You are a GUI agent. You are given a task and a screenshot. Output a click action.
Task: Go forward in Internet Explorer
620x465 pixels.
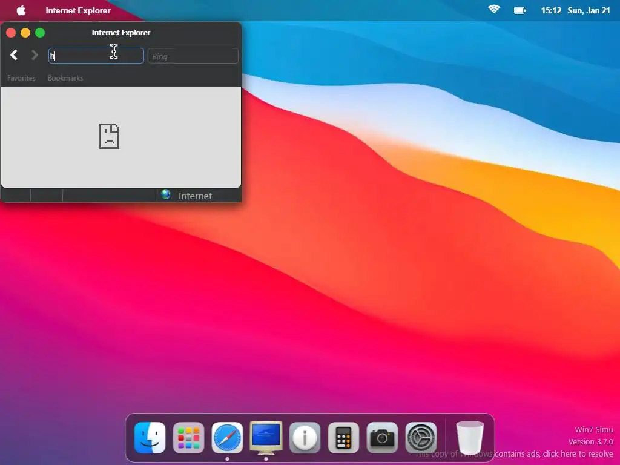tap(35, 55)
